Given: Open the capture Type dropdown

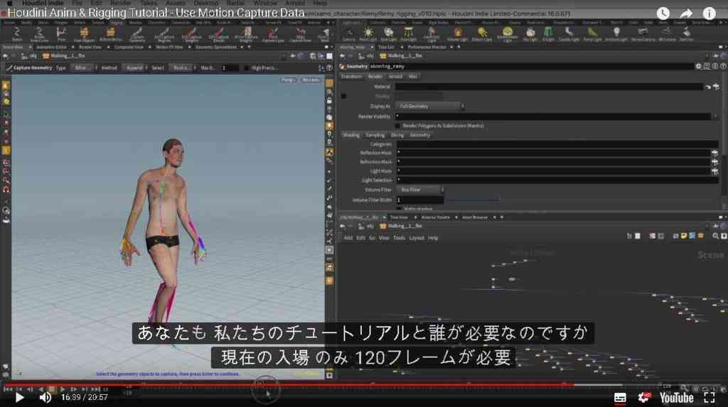Looking at the screenshot, I should tap(84, 67).
